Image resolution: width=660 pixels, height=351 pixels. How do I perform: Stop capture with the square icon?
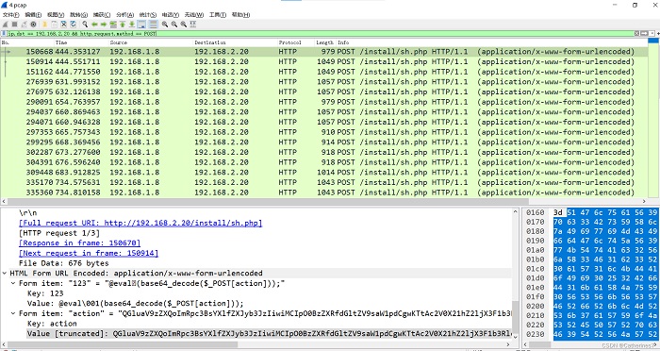click(14, 25)
